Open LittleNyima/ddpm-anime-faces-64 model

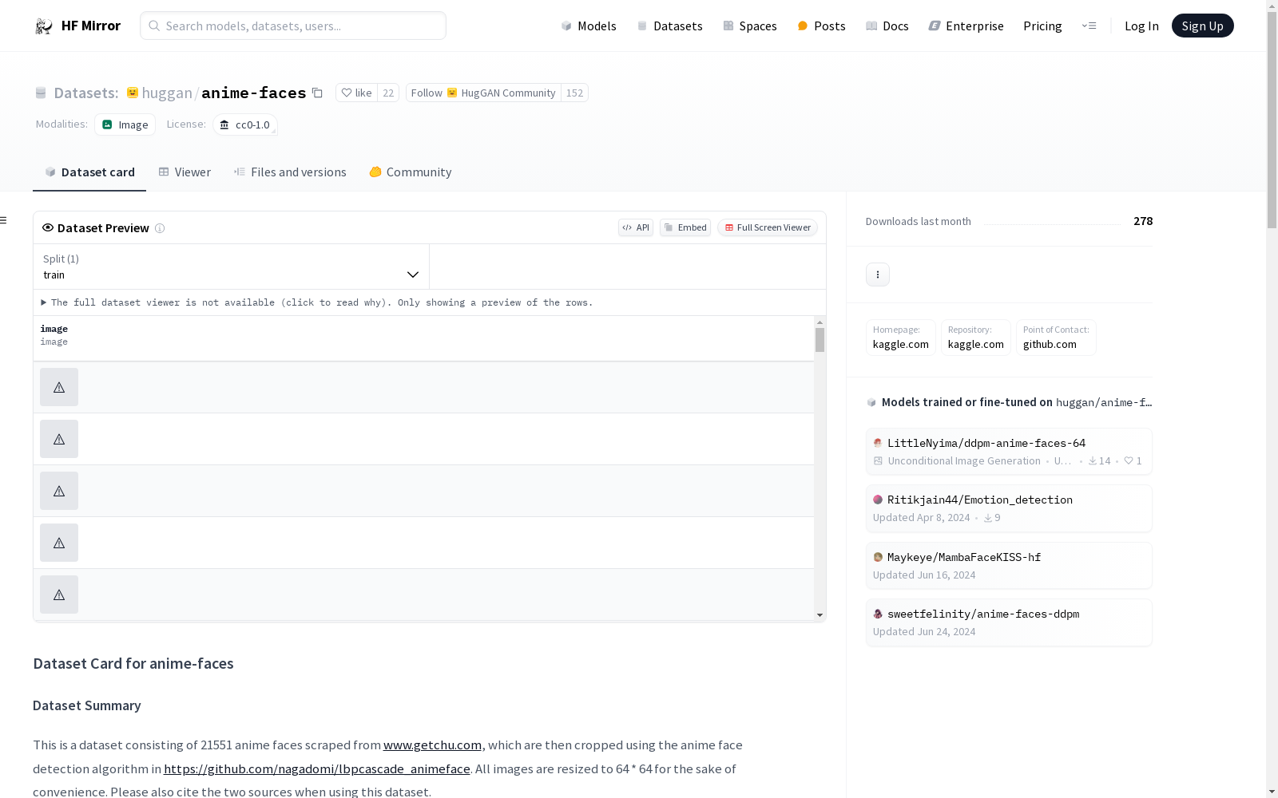(x=1009, y=452)
